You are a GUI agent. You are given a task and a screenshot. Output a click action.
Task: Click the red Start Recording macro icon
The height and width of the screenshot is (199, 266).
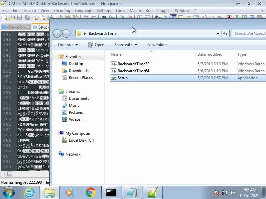click(x=229, y=17)
